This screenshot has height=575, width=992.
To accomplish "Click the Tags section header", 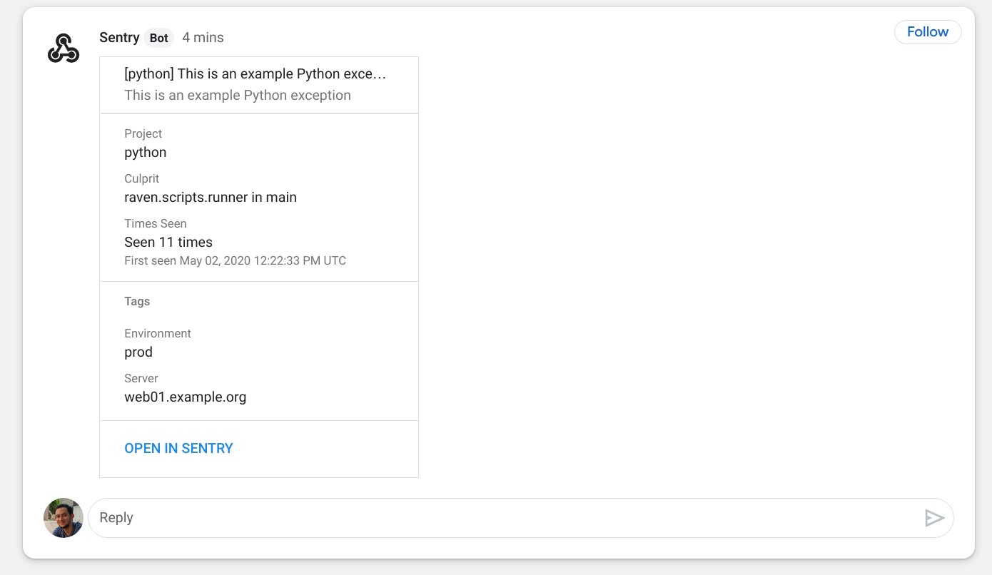I will (137, 301).
